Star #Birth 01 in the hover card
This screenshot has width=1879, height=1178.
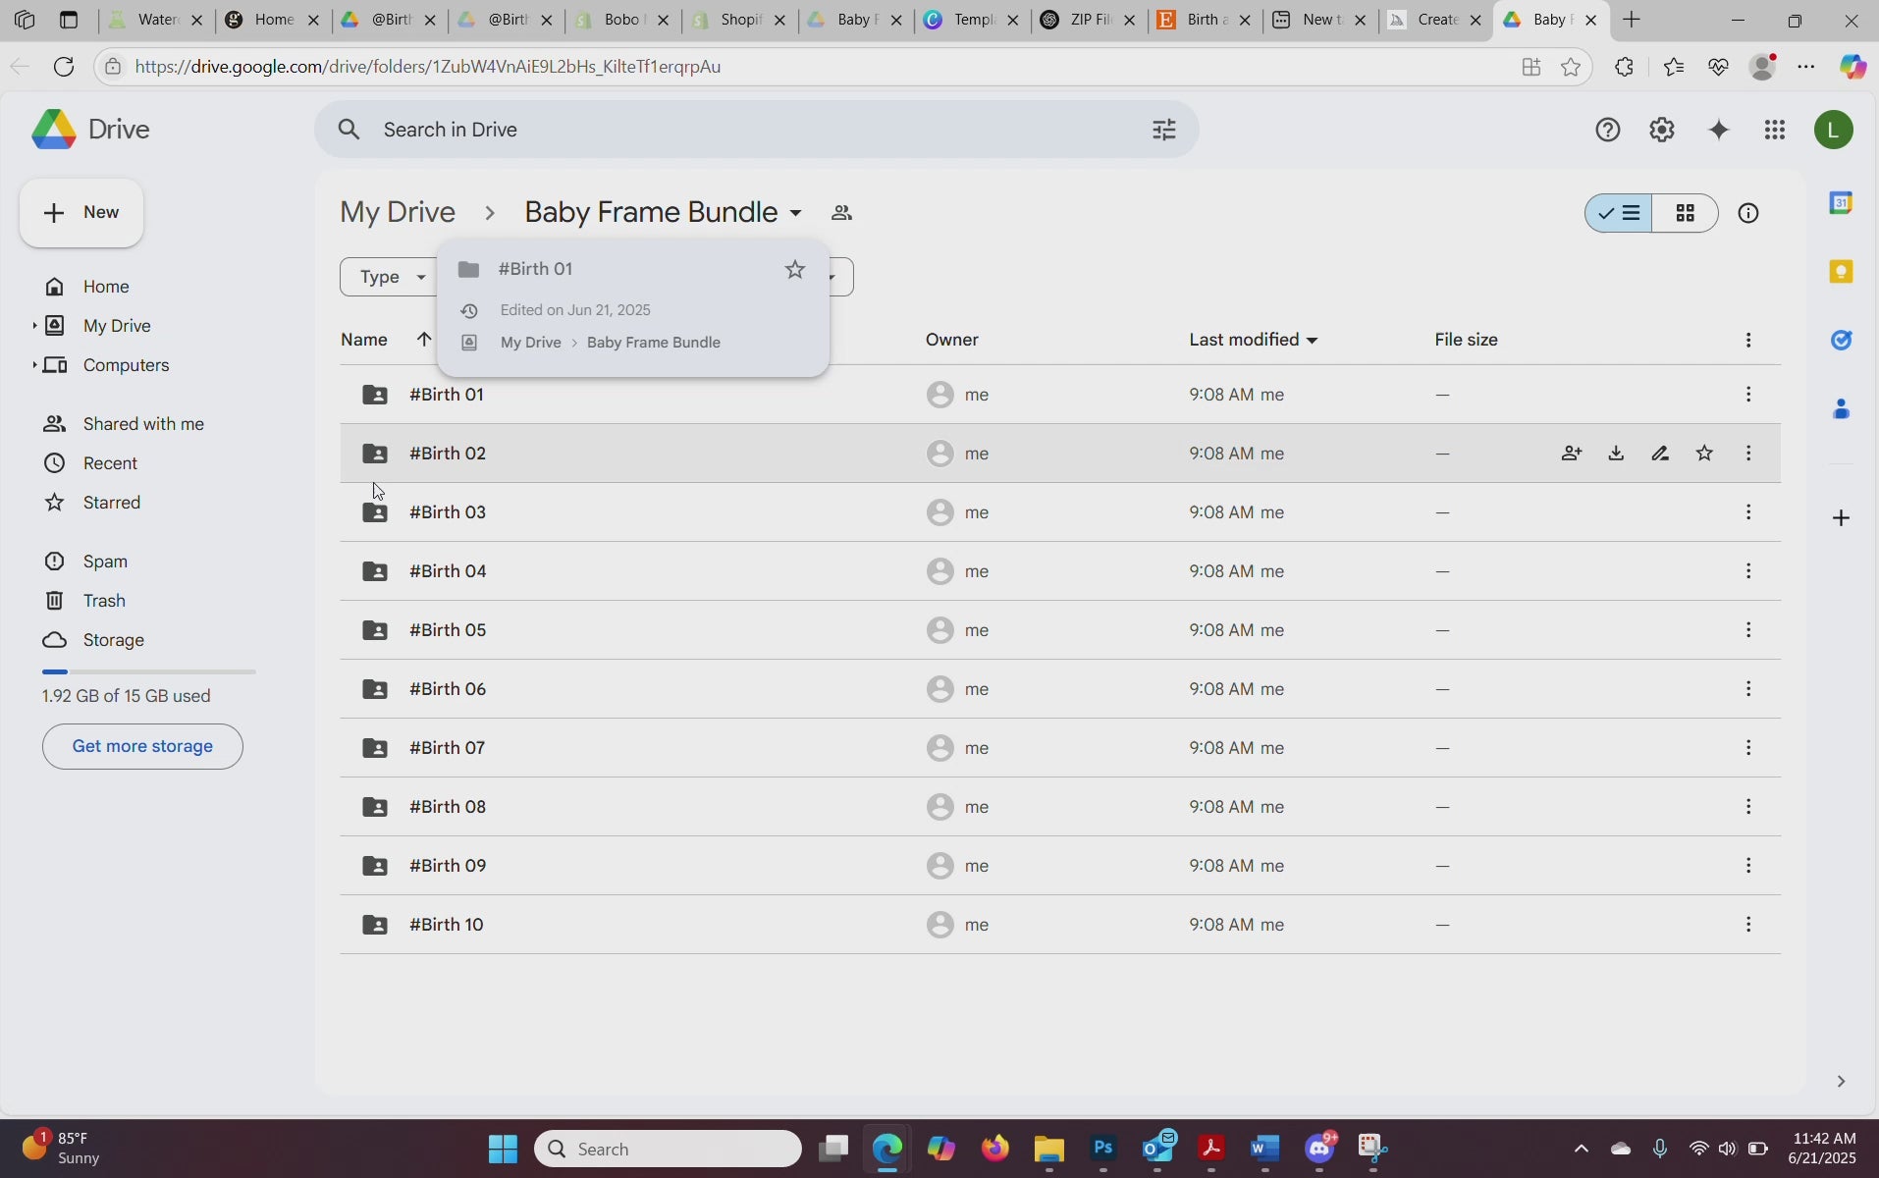point(795,269)
